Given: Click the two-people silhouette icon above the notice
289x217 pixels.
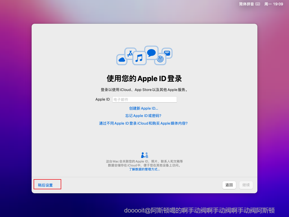Looking at the screenshot, I should tap(144, 155).
